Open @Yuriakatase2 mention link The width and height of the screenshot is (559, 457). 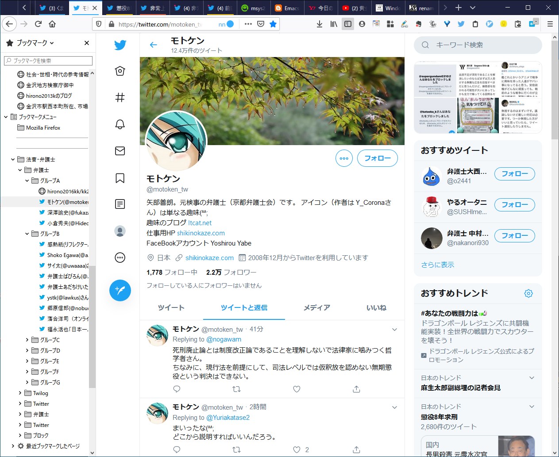228,417
